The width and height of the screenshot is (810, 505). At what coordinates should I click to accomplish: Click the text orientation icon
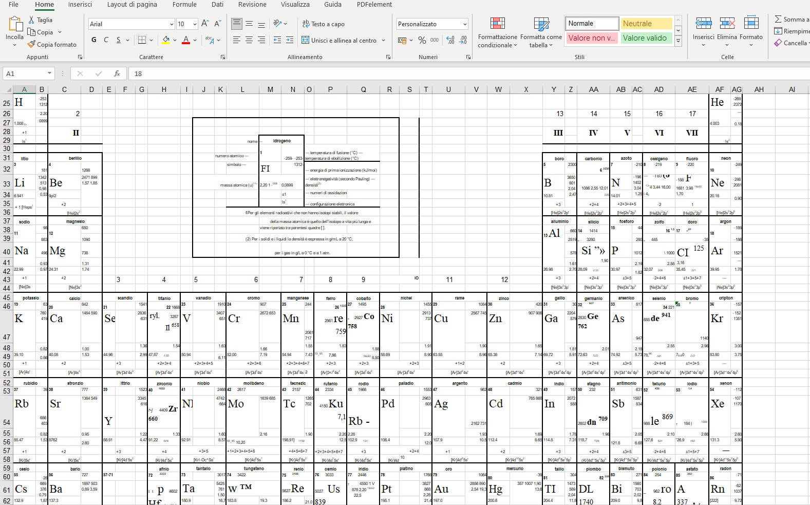277,24
